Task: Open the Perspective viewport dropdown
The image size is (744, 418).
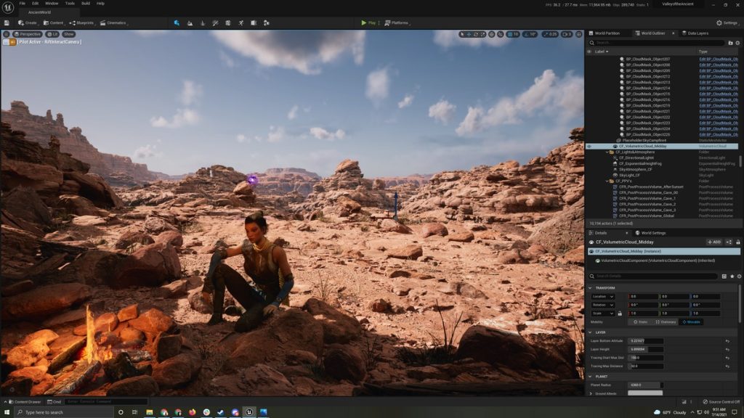Action: coord(27,33)
